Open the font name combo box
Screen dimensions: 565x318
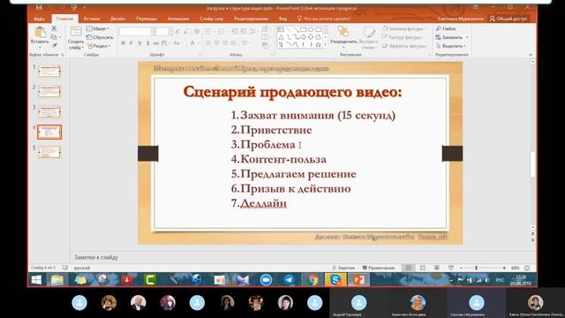138,32
